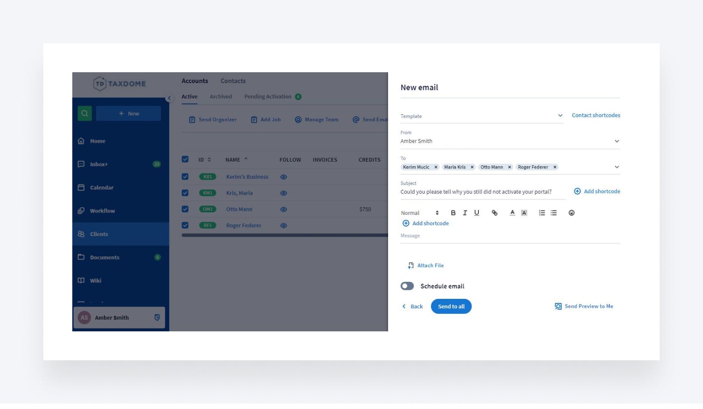This screenshot has height=409, width=703.
Task: Toggle follow eye icon for Roger Federer
Action: point(284,226)
